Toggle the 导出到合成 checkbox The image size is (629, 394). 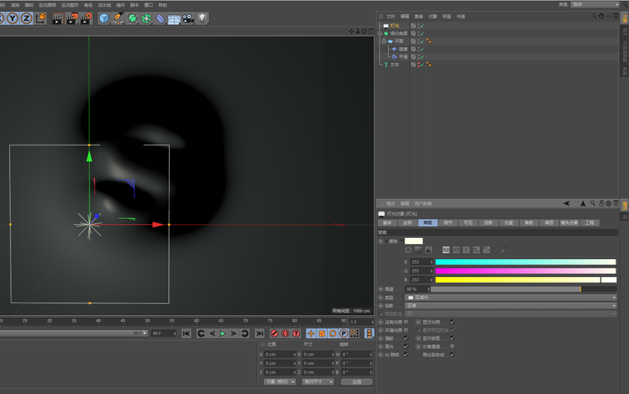point(452,354)
